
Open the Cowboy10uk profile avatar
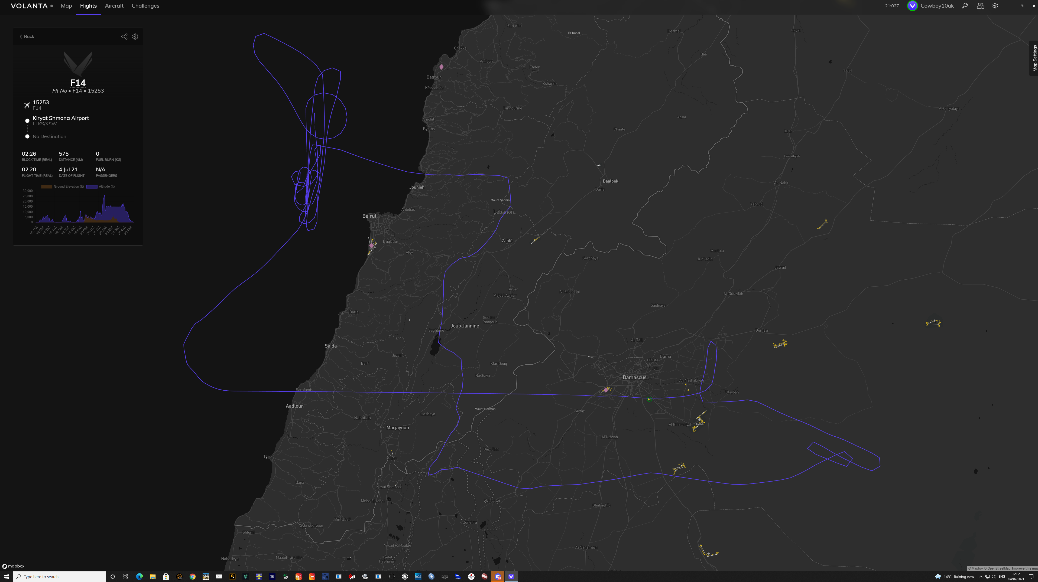point(913,6)
